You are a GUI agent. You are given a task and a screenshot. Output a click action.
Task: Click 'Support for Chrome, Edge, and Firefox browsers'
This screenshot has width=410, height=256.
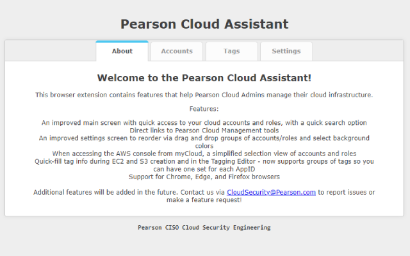point(204,177)
